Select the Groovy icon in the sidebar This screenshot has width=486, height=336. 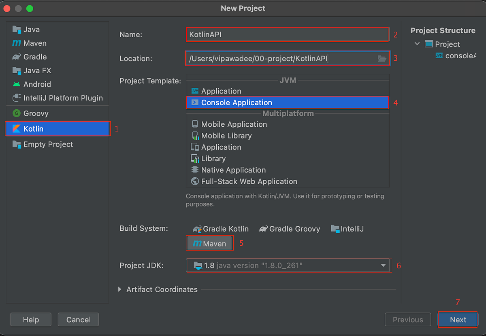click(x=17, y=113)
